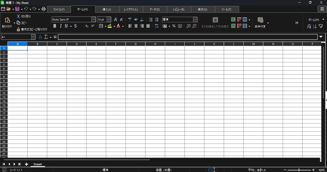Click the sort ascending A-Z icon
The width and height of the screenshot is (327, 172).
(315, 26)
